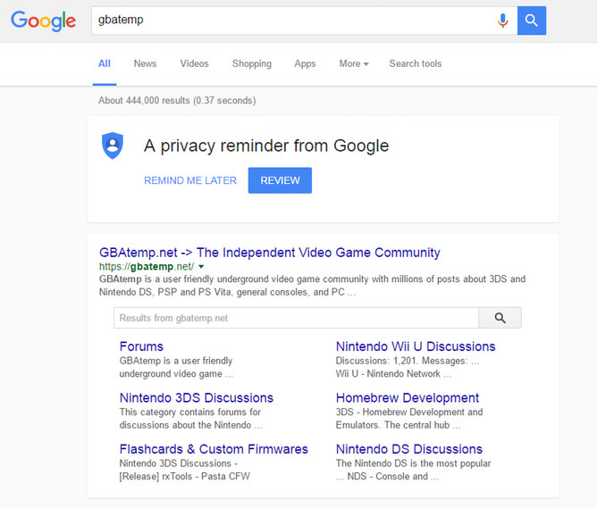Activate voice search microphone icon
This screenshot has width=597, height=508.
(503, 21)
